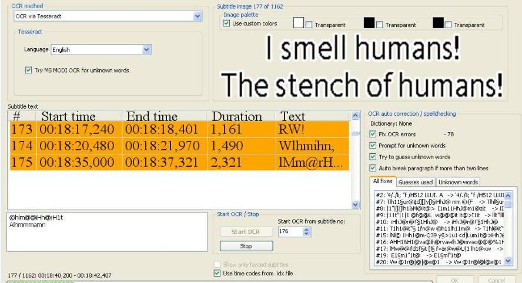The height and width of the screenshot is (283, 522).
Task: Click the third (black) palette color swatch
Action: point(438,23)
